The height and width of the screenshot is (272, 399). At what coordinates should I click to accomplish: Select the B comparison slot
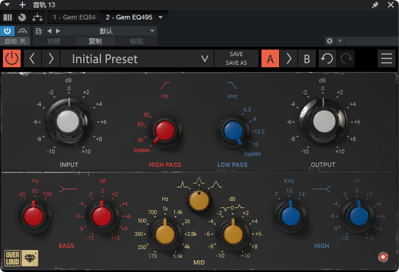coord(307,58)
